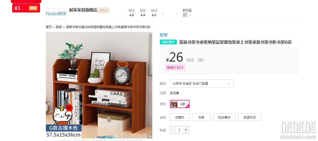Click the 旗舰店 badge next to store name
This screenshot has height=141, width=318.
click(x=104, y=10)
